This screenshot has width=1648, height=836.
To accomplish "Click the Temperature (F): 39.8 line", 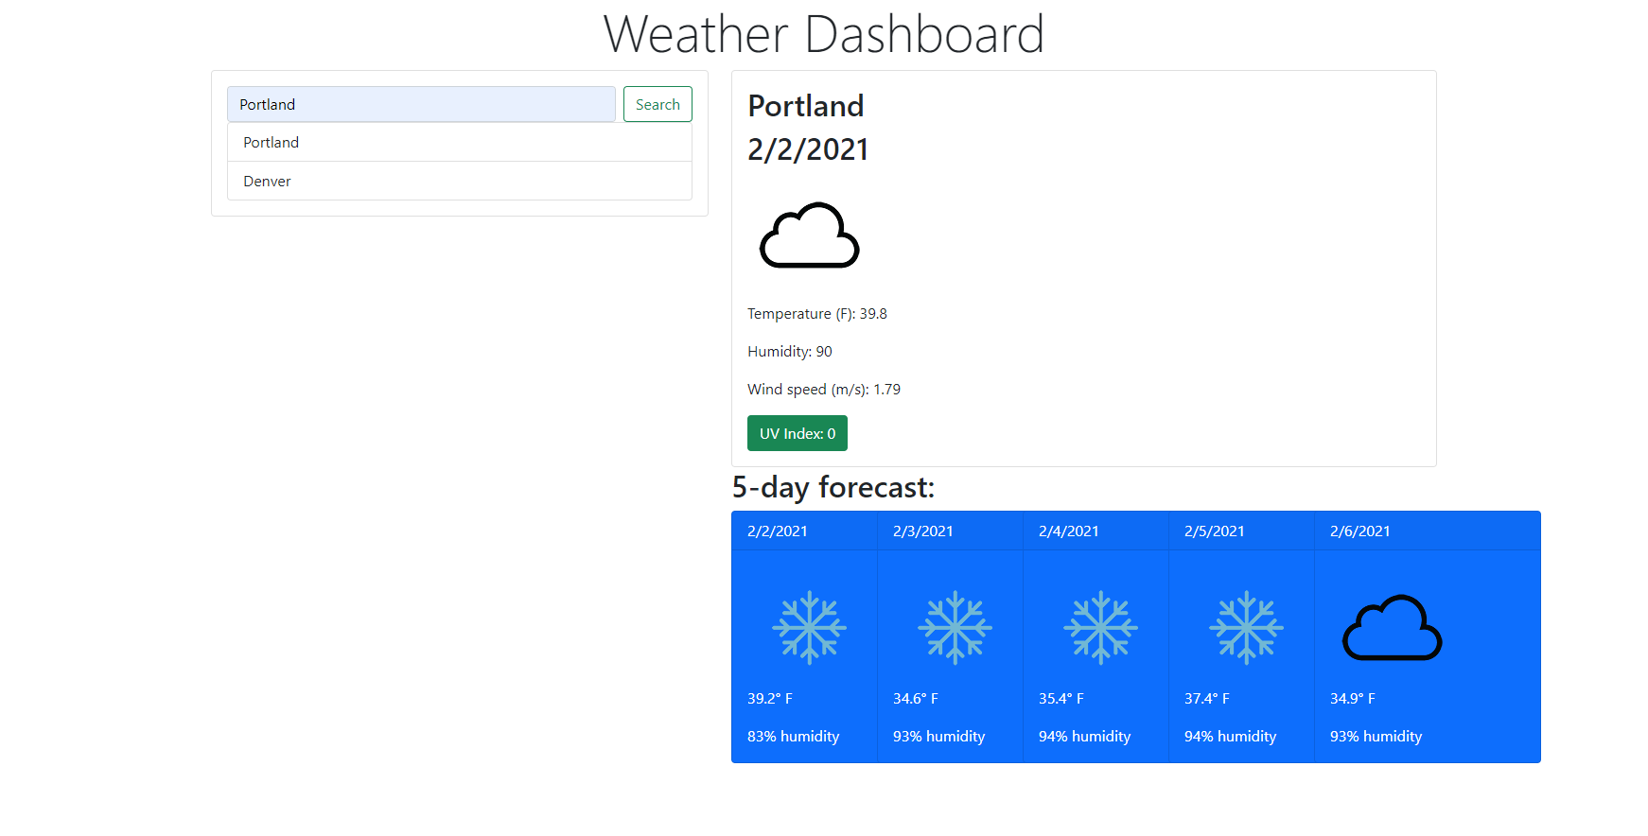I will pyautogui.click(x=817, y=314).
